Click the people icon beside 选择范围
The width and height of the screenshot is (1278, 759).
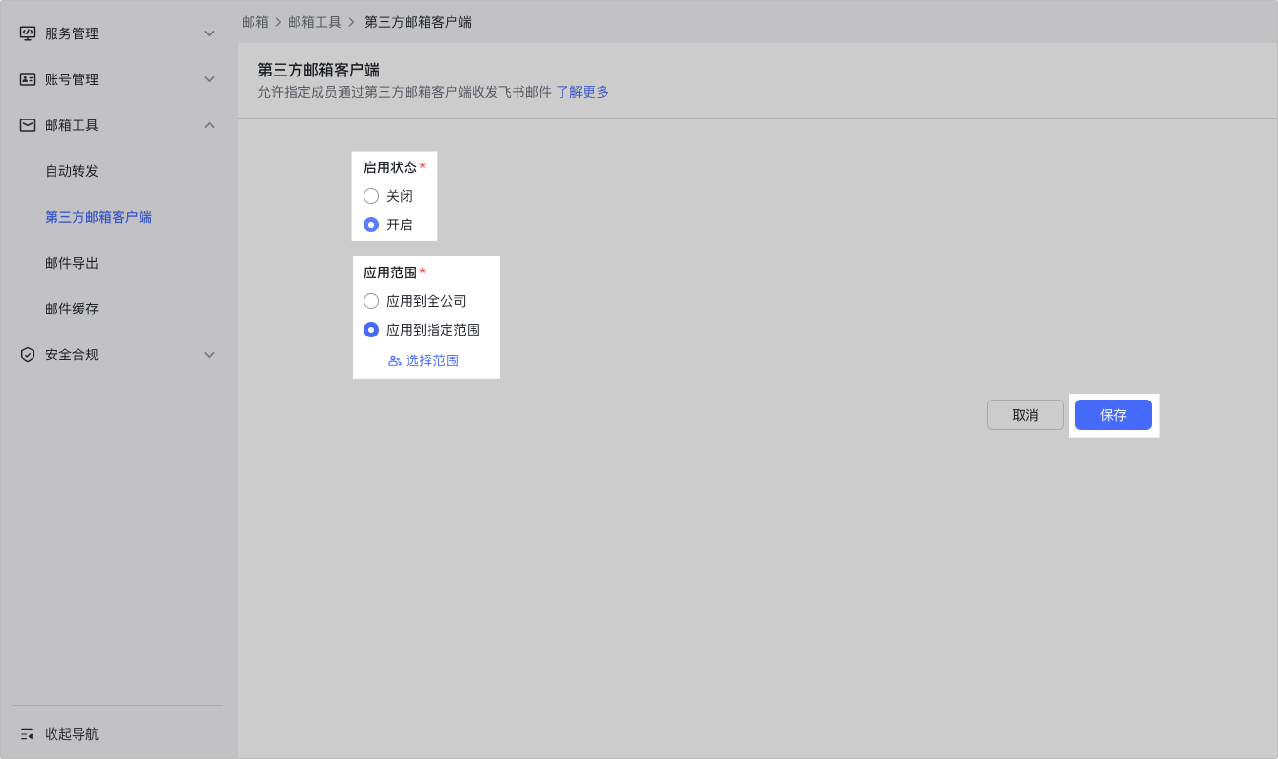click(x=394, y=360)
